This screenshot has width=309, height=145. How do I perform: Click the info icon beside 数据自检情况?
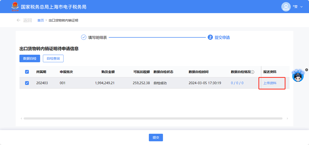[253, 72]
